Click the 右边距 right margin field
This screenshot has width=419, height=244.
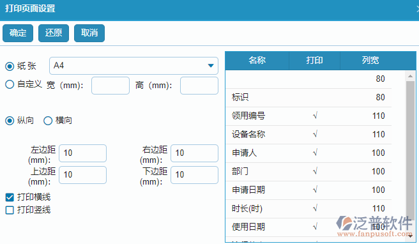[x=194, y=153]
